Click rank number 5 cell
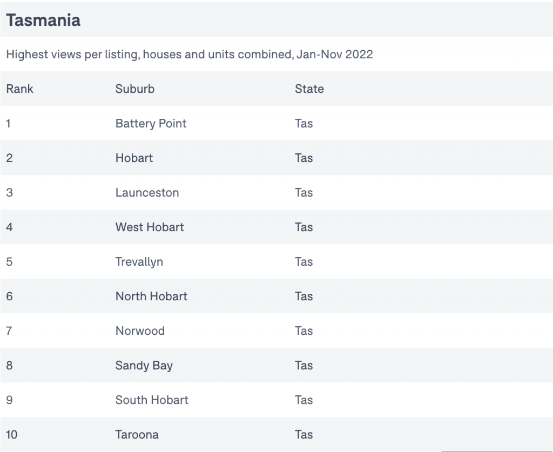The width and height of the screenshot is (553, 452). pos(9,261)
